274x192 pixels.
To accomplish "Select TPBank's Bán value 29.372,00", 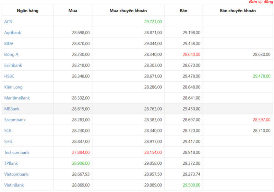I will (191, 163).
